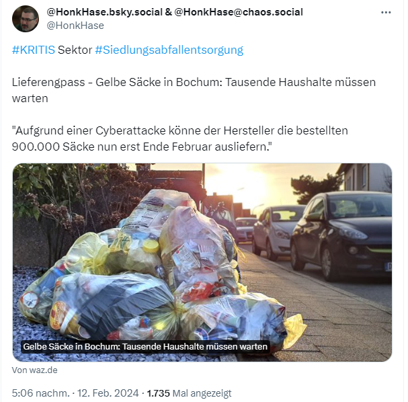Click the quoted sentence about the Cyberattacke

click(x=179, y=138)
